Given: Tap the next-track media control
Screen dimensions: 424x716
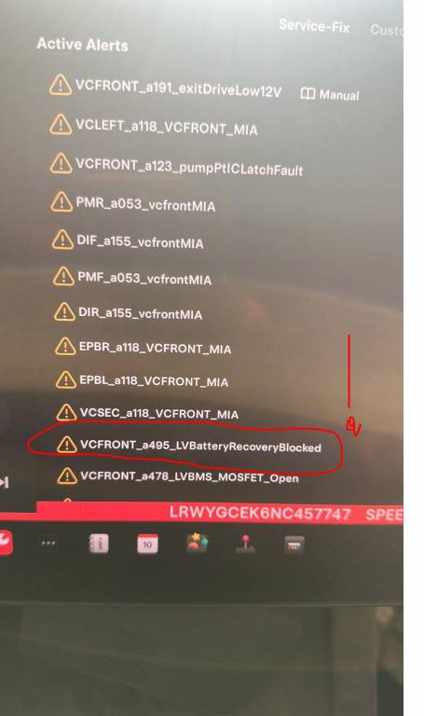Looking at the screenshot, I should (x=5, y=482).
